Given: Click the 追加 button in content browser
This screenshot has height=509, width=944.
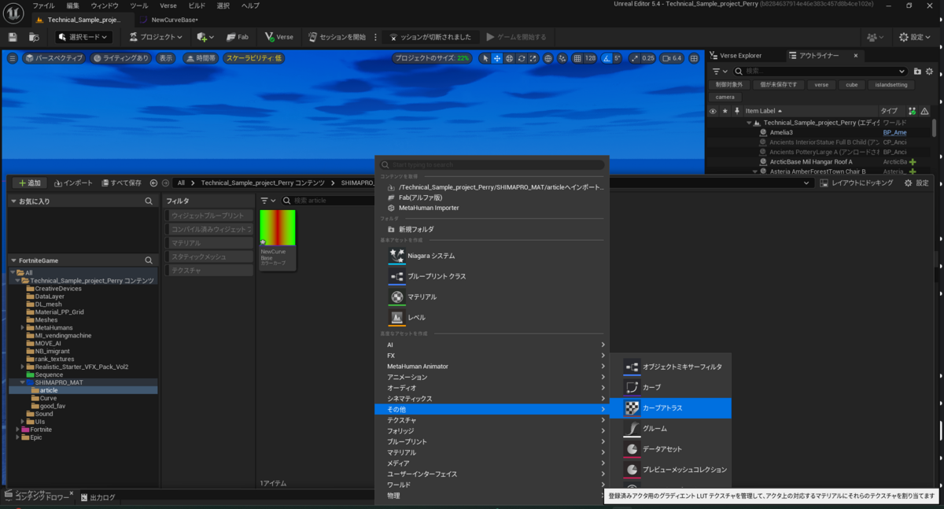Looking at the screenshot, I should (x=29, y=183).
